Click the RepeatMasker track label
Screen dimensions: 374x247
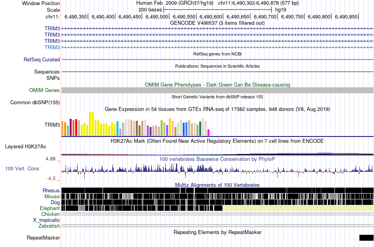click(43, 238)
